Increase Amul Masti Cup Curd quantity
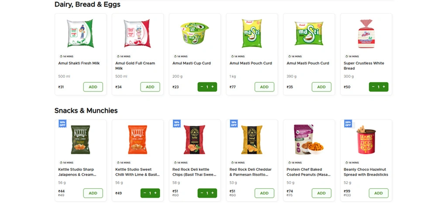Viewport: 448px width, 203px height. click(x=213, y=87)
